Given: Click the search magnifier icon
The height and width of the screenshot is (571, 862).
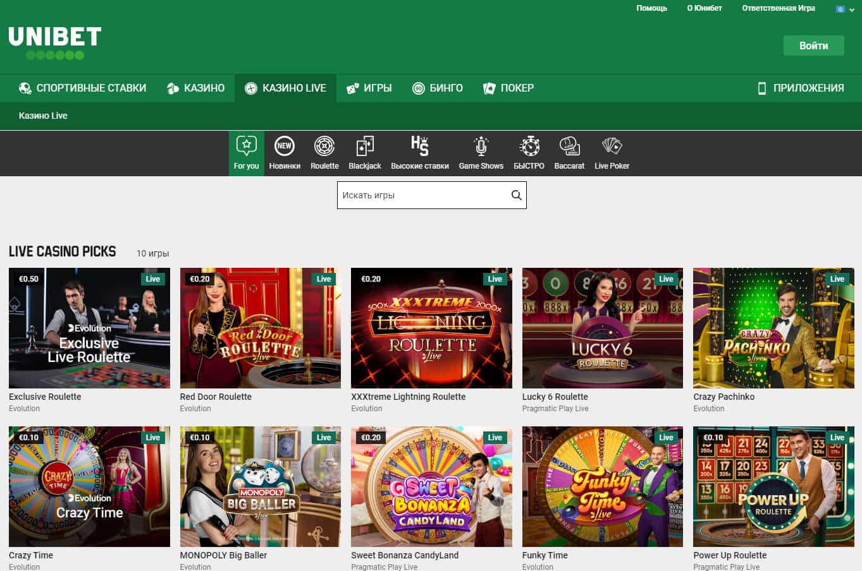Looking at the screenshot, I should click(x=516, y=195).
